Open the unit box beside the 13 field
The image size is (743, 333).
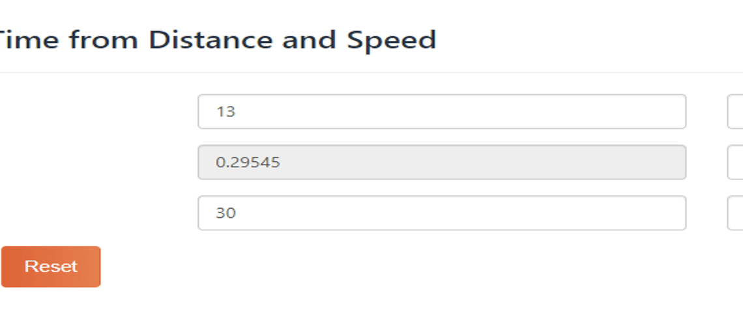(735, 111)
